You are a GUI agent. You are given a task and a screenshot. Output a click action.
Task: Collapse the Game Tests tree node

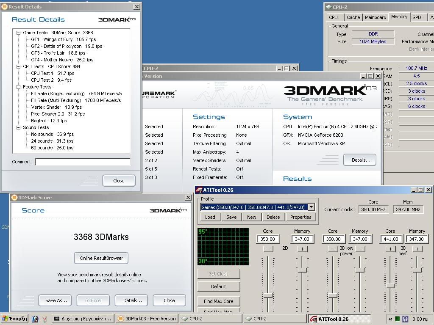pyautogui.click(x=19, y=33)
